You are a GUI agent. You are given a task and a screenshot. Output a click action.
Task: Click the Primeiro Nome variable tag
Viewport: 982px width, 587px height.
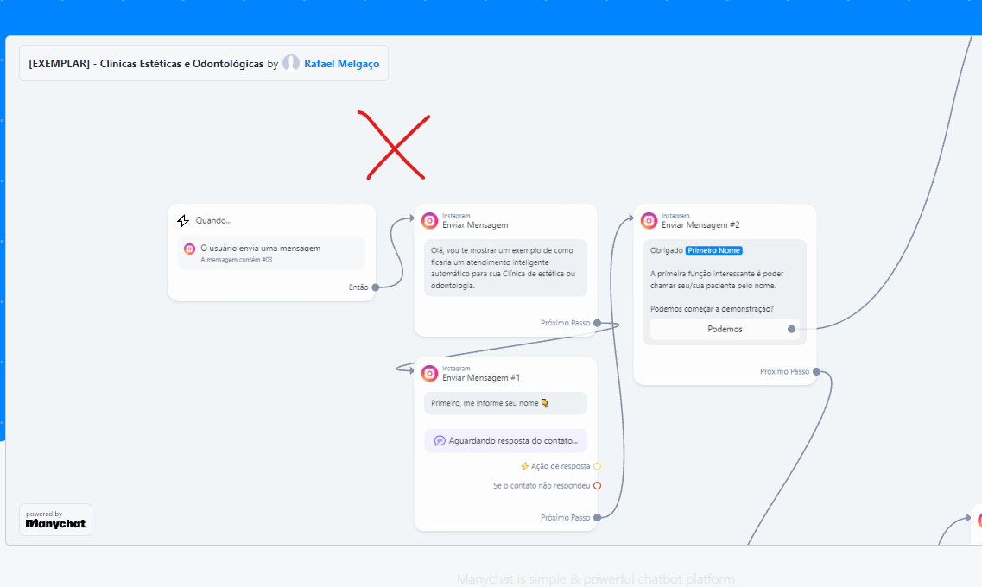point(714,250)
